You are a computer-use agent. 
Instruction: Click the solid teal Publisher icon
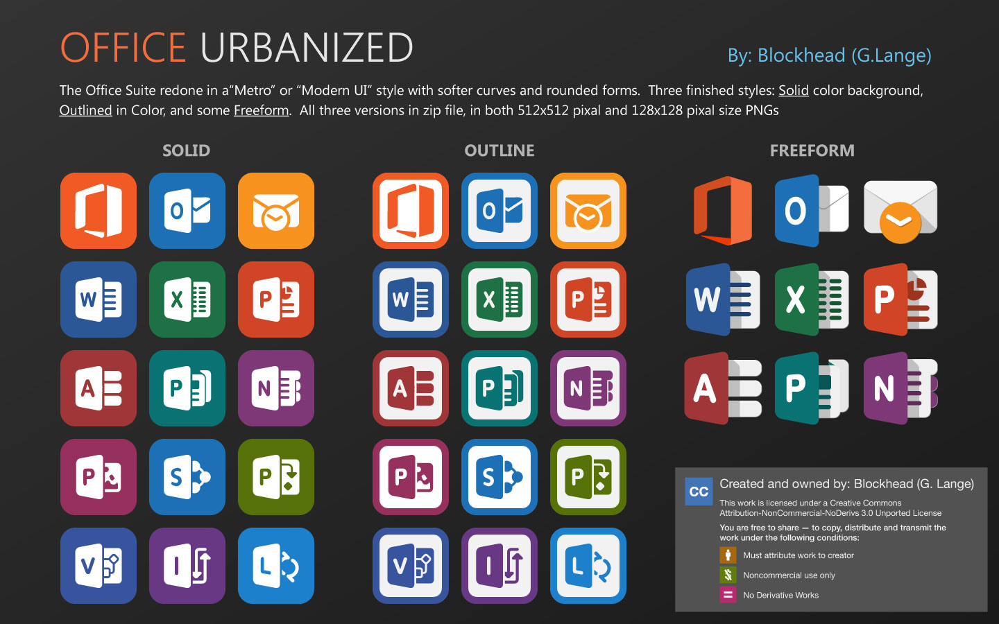pos(187,388)
